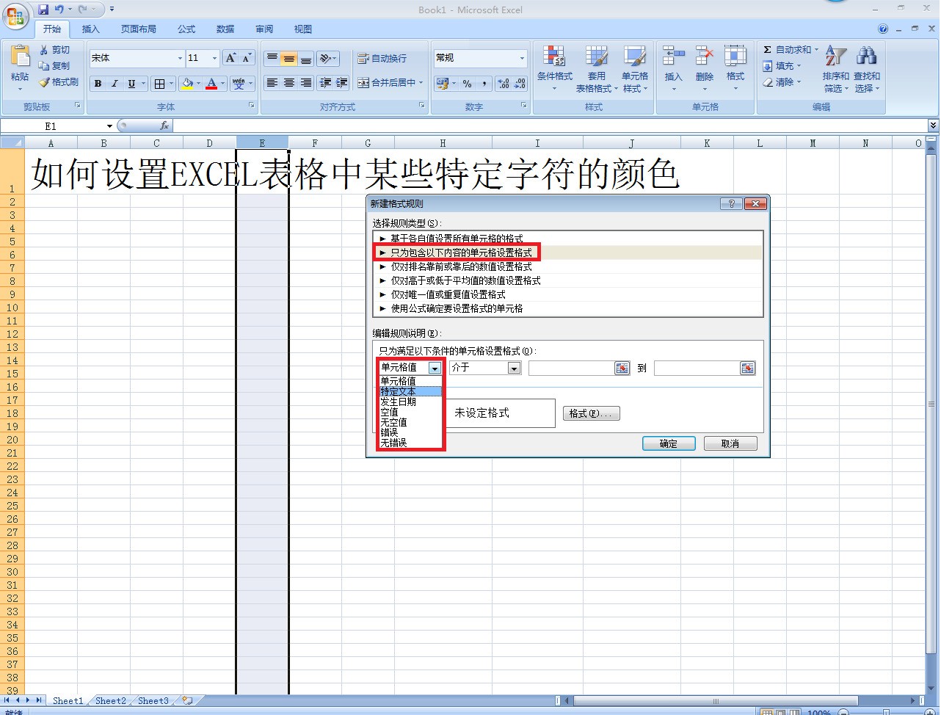Apply the yellow fill color bucket
The height and width of the screenshot is (715, 941).
tap(188, 84)
